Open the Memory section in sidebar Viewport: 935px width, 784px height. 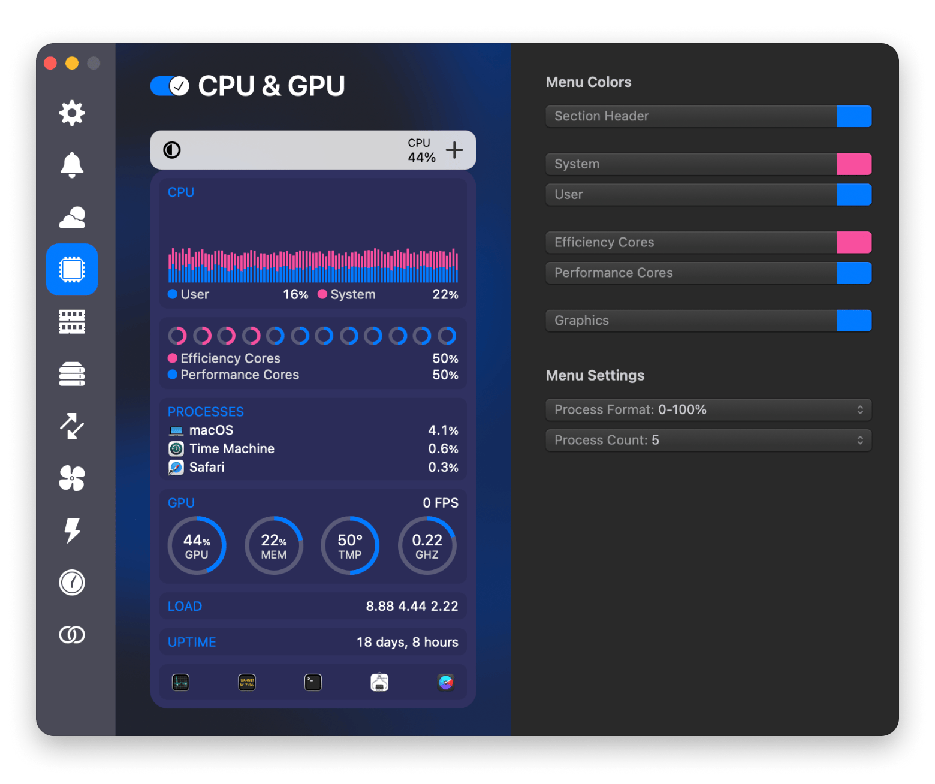[72, 322]
